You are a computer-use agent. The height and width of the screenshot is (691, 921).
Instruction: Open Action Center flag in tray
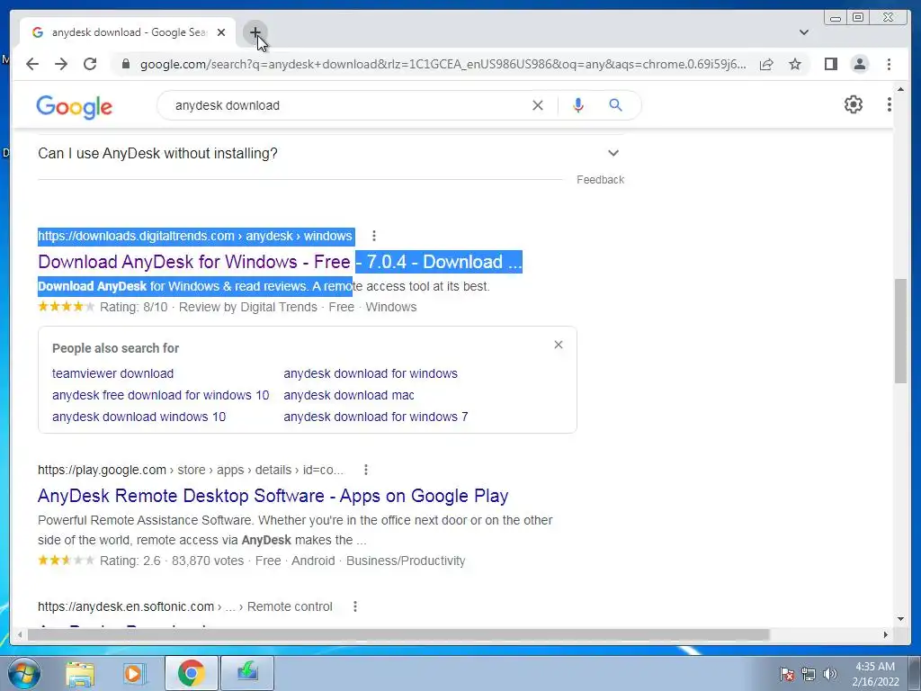[x=786, y=674]
